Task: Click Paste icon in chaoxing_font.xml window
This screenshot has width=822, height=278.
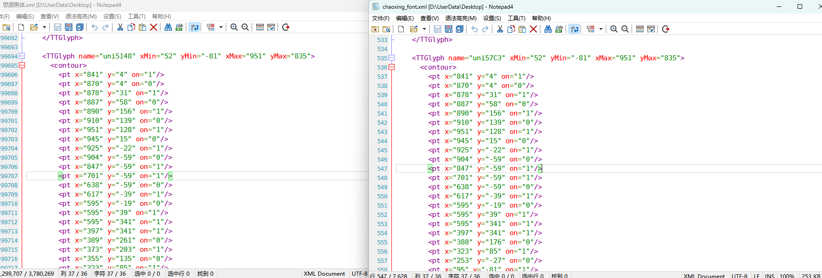Action: [x=522, y=29]
